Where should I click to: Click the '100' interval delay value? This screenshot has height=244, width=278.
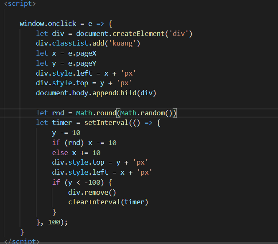click(x=54, y=222)
